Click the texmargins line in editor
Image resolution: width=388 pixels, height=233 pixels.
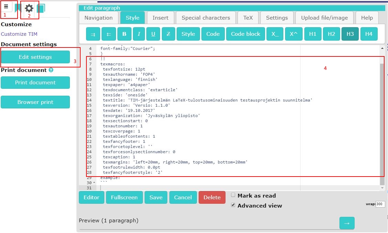coord(175,162)
